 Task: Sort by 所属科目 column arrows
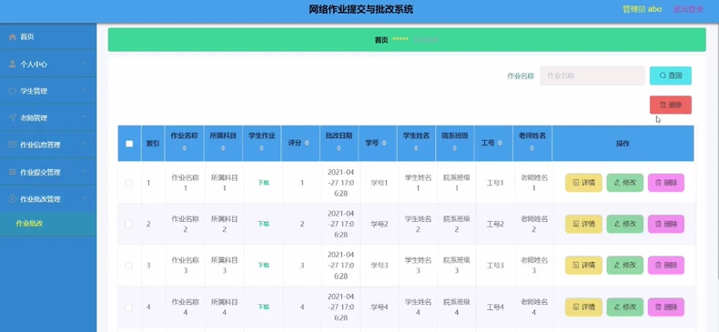(223, 148)
